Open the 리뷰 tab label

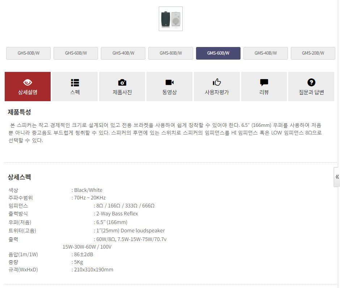point(264,92)
